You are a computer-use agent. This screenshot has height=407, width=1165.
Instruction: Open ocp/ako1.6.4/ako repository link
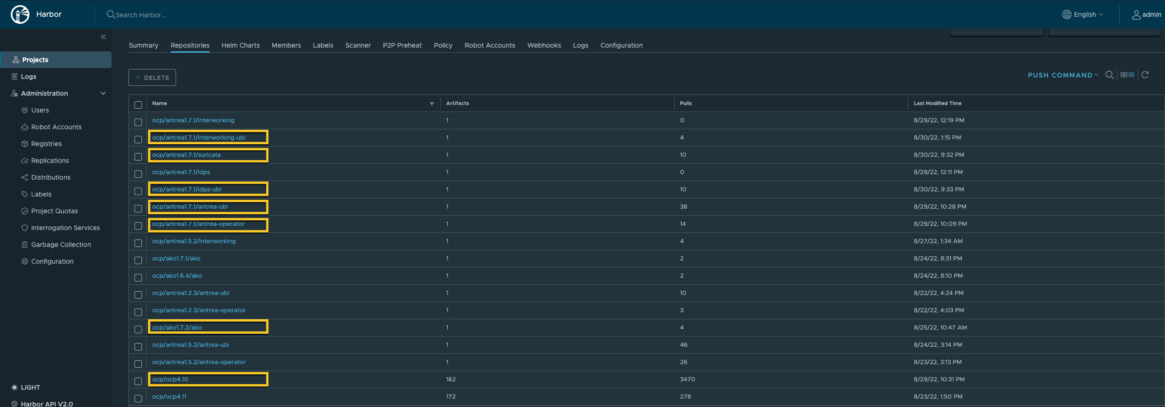tap(177, 275)
